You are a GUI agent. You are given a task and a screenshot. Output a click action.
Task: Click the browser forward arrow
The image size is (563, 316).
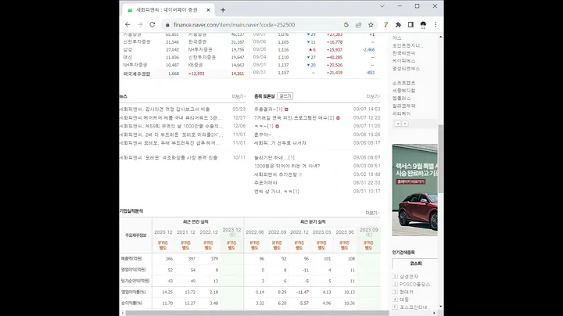coord(140,24)
